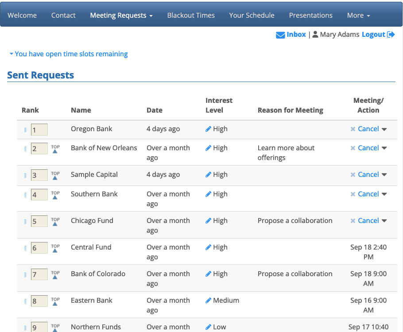Expand Oregon Bank action dropdown arrow

[384, 129]
